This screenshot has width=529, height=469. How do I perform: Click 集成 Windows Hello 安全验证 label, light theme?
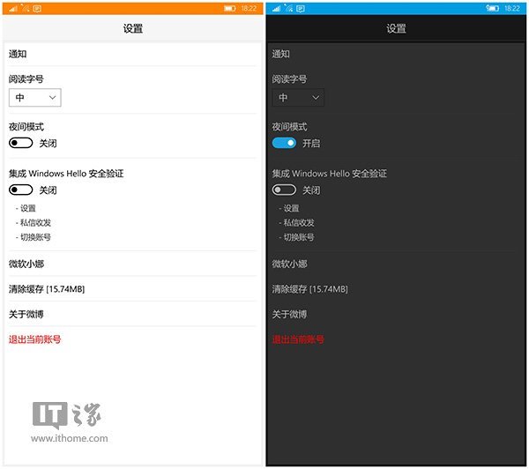pos(66,174)
